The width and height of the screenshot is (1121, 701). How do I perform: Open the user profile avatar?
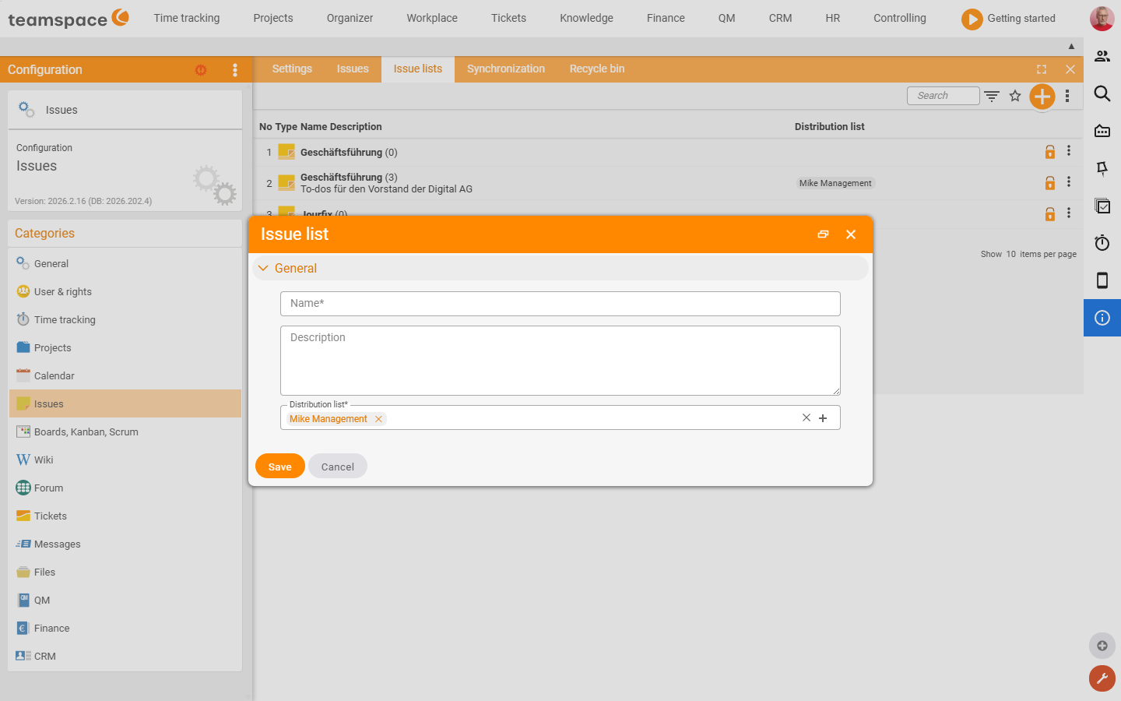click(1102, 18)
